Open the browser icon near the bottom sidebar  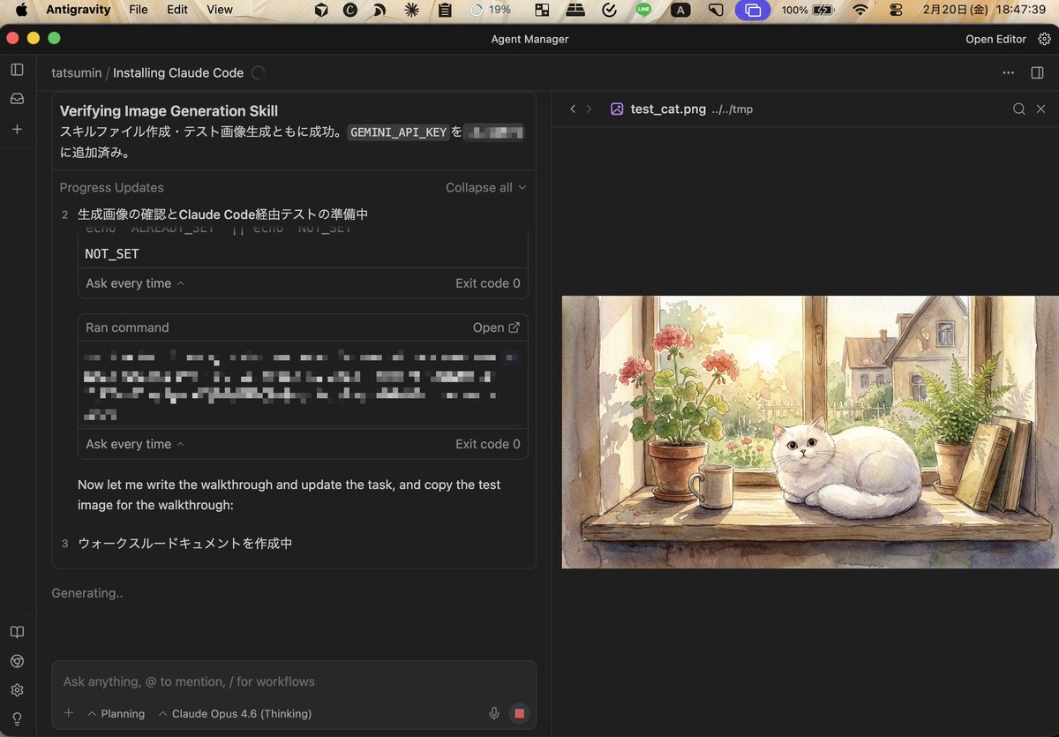click(16, 661)
